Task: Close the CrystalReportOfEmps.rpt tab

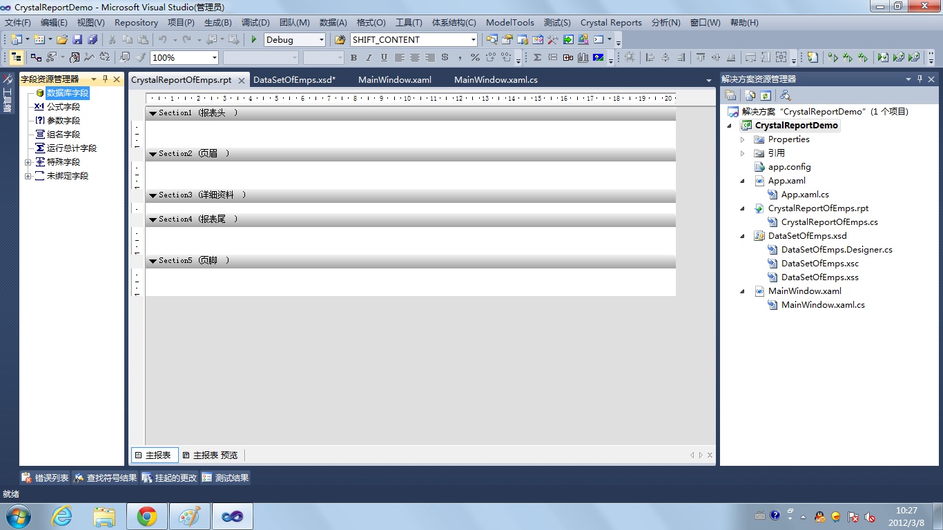Action: (x=242, y=81)
